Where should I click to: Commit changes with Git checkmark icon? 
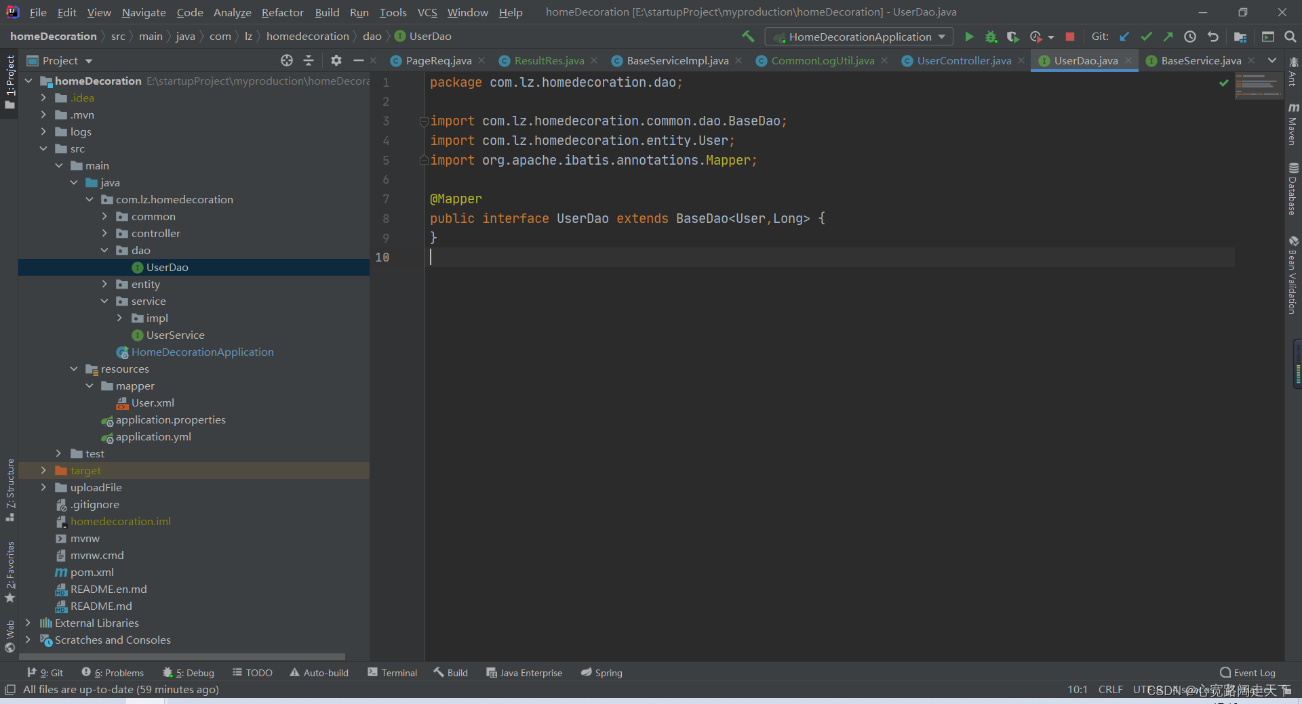click(1146, 37)
